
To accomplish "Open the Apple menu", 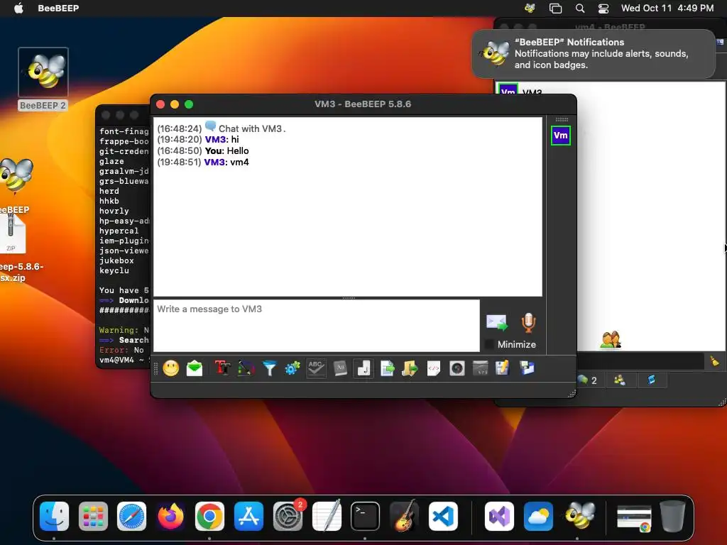I will [18, 8].
